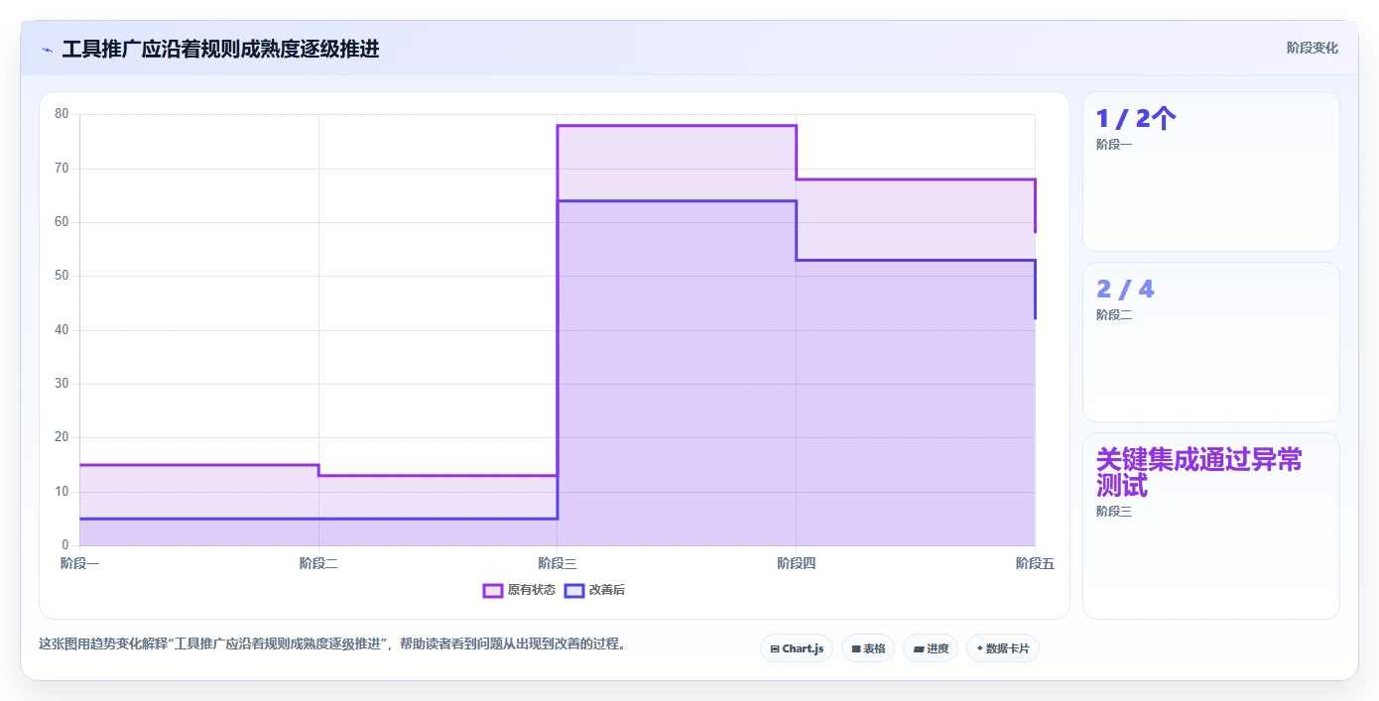
Task: Click the 阶段一 x-axis label
Action: 79,563
